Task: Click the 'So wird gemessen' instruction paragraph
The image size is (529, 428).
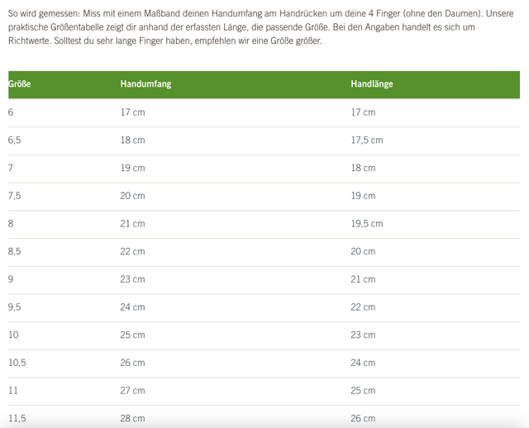Action: pyautogui.click(x=256, y=26)
